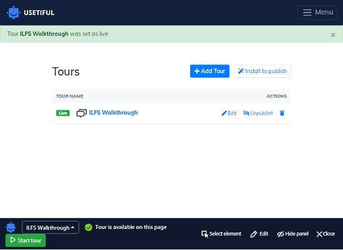Click the Usetiful logo in header
Viewport: 343px width, 250px height.
click(31, 12)
